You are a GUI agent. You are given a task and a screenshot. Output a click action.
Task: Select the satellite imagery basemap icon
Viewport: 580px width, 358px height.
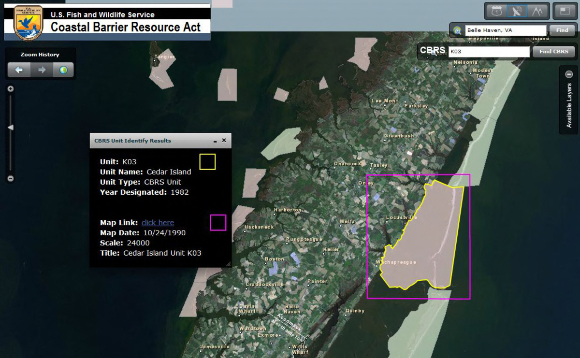(517, 10)
